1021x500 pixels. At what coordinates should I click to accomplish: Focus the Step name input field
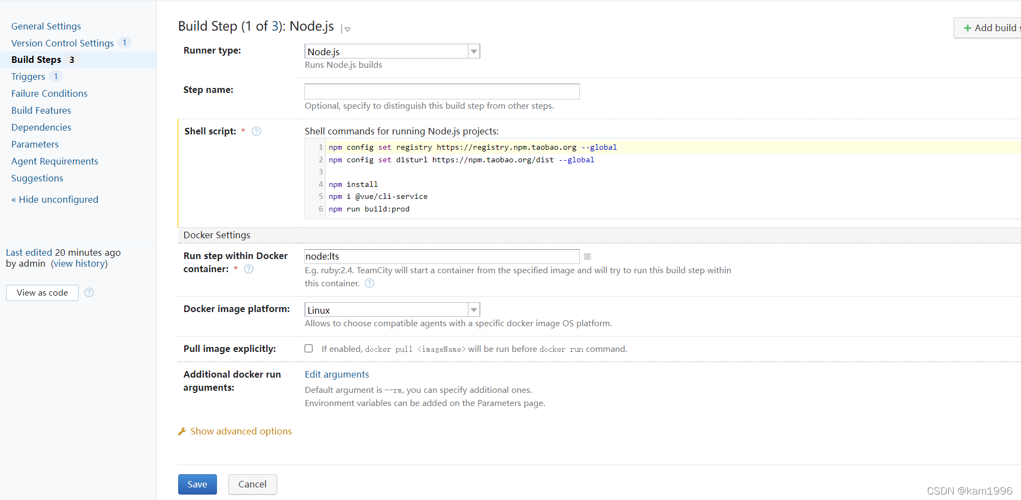click(x=442, y=91)
